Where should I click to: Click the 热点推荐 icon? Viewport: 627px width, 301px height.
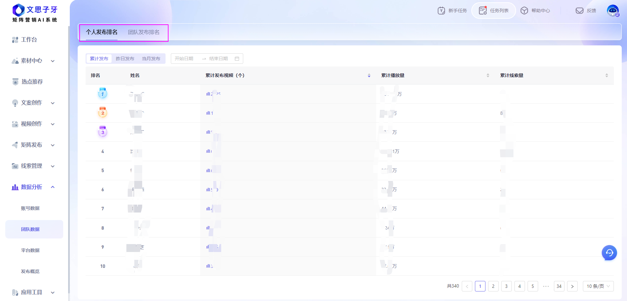15,82
